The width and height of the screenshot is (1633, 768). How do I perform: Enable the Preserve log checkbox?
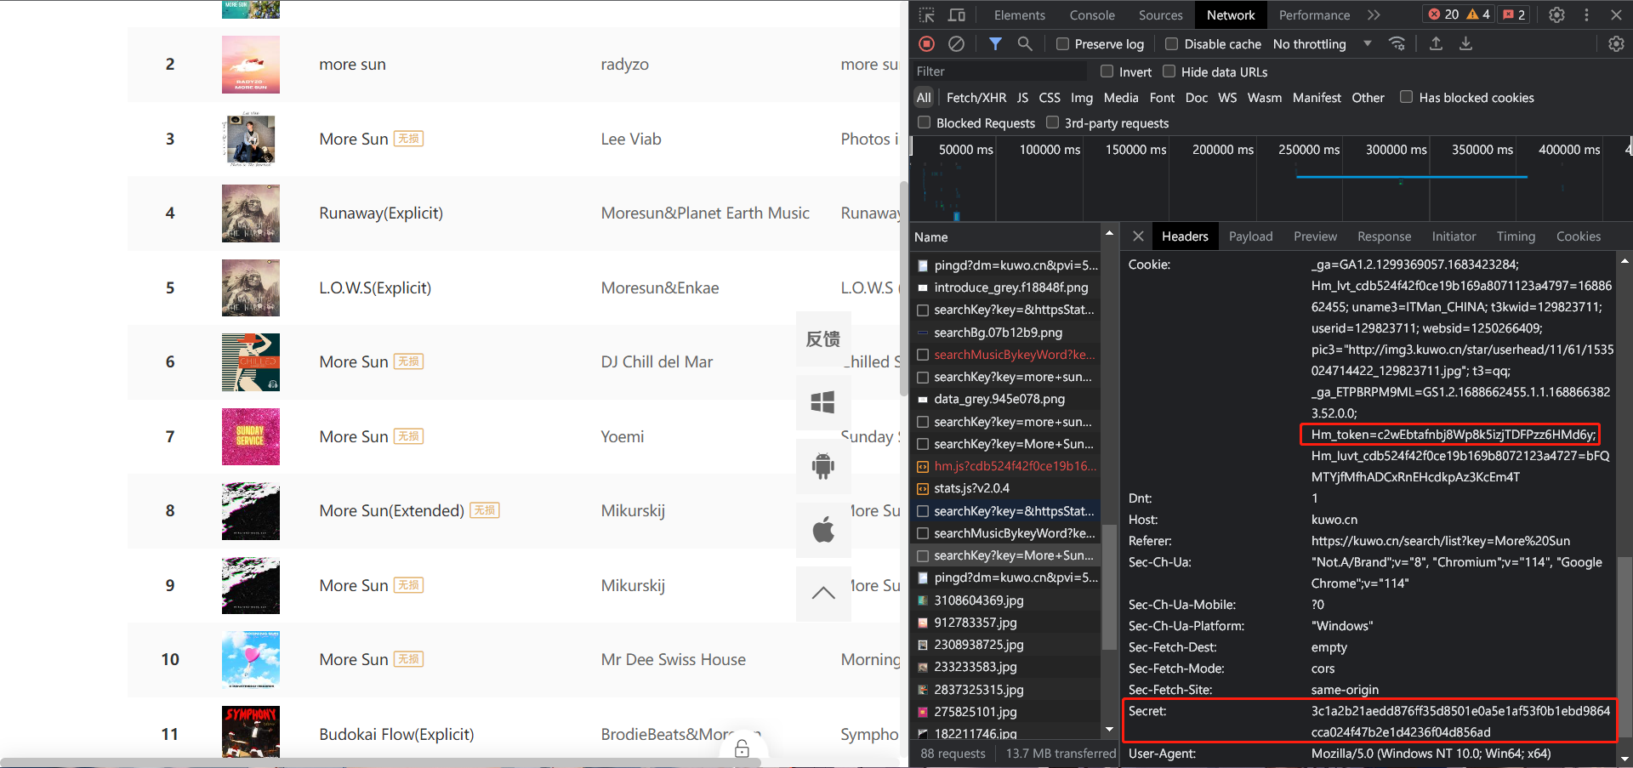click(x=1062, y=44)
